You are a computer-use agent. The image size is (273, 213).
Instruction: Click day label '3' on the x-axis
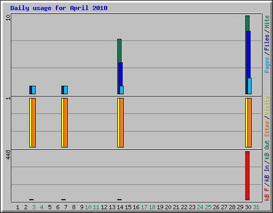[34, 207]
